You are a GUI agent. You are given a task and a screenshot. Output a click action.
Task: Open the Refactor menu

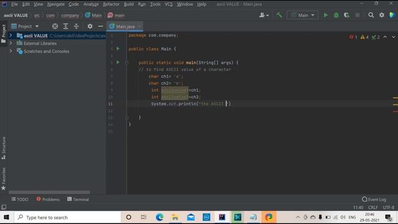pos(111,4)
